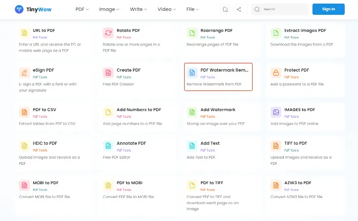Open the Rearrange PDF tool icon

[x=192, y=33]
